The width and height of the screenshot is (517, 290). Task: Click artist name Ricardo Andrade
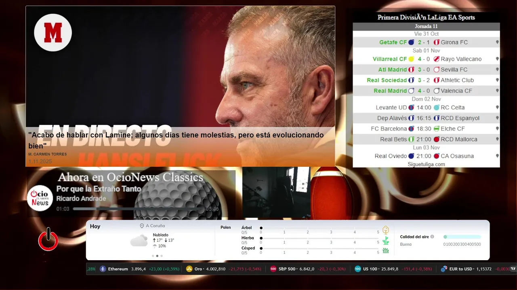pos(81,199)
